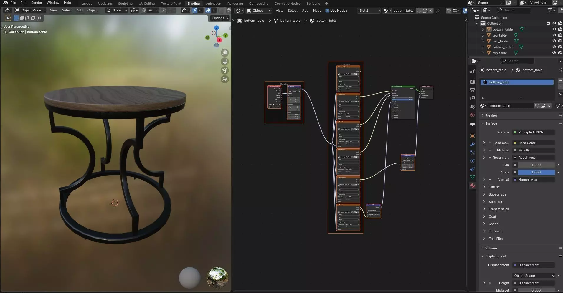Viewport: 563px width, 293px height.
Task: Open the Material properties tab icon
Action: click(x=473, y=186)
